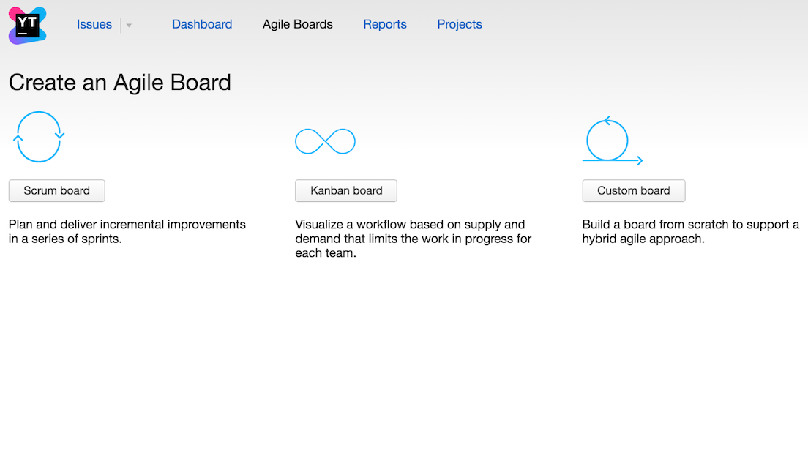Viewport: 808px width, 464px height.
Task: Open the Dashboard tab
Action: coord(202,24)
